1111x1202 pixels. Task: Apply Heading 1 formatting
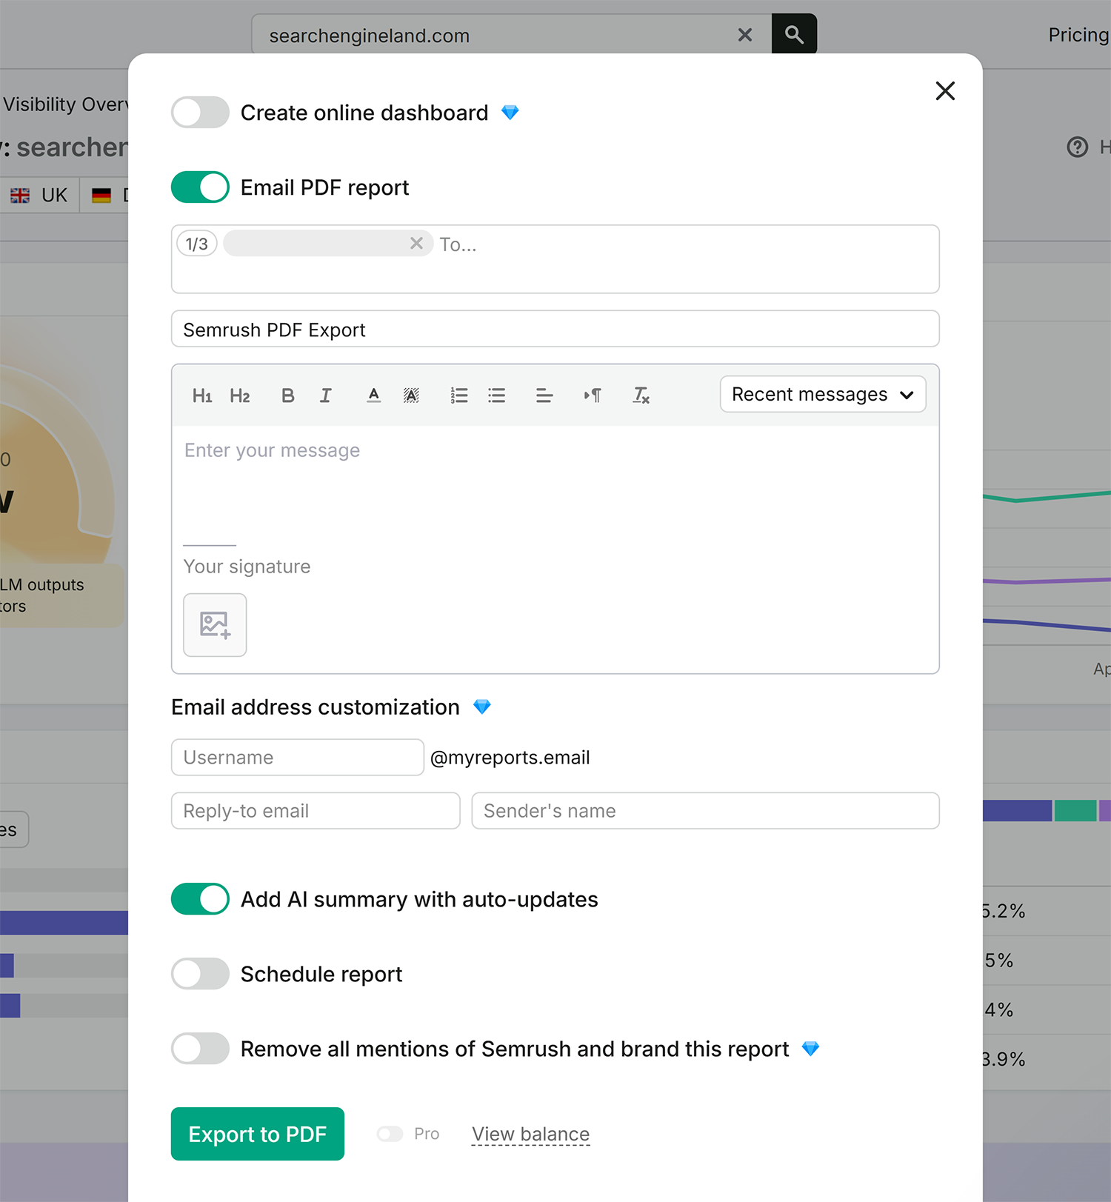click(202, 395)
